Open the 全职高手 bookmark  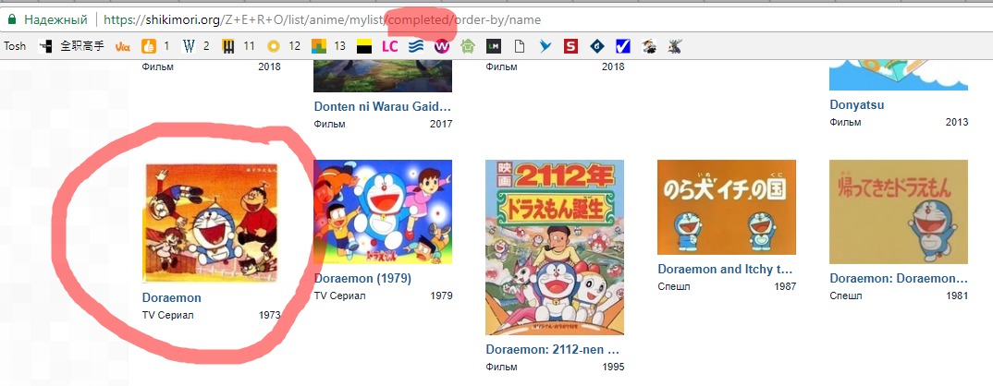coord(72,45)
